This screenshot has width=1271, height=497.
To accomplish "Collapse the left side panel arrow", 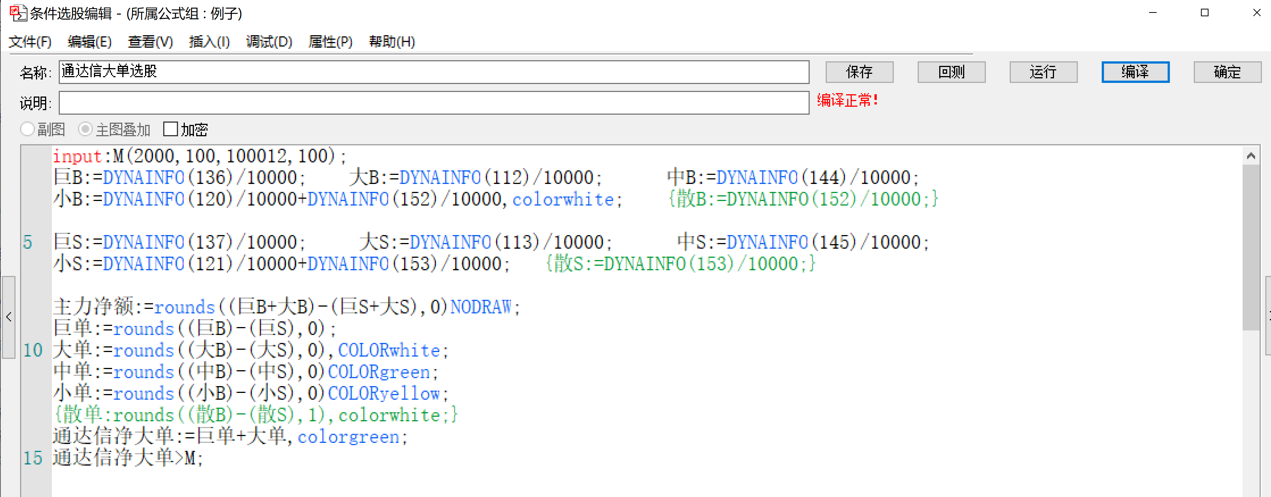I will (8, 316).
